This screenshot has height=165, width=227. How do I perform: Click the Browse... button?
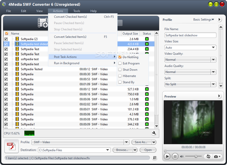123,150
